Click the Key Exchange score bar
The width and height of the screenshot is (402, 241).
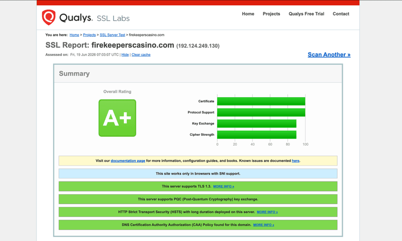point(257,124)
